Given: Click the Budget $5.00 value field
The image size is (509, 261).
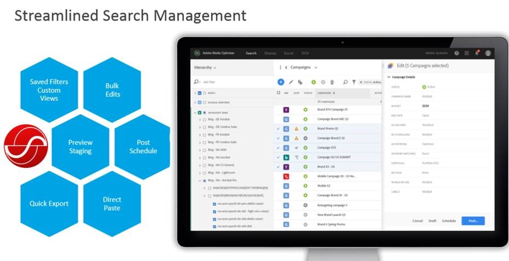Looking at the screenshot, I should [426, 106].
